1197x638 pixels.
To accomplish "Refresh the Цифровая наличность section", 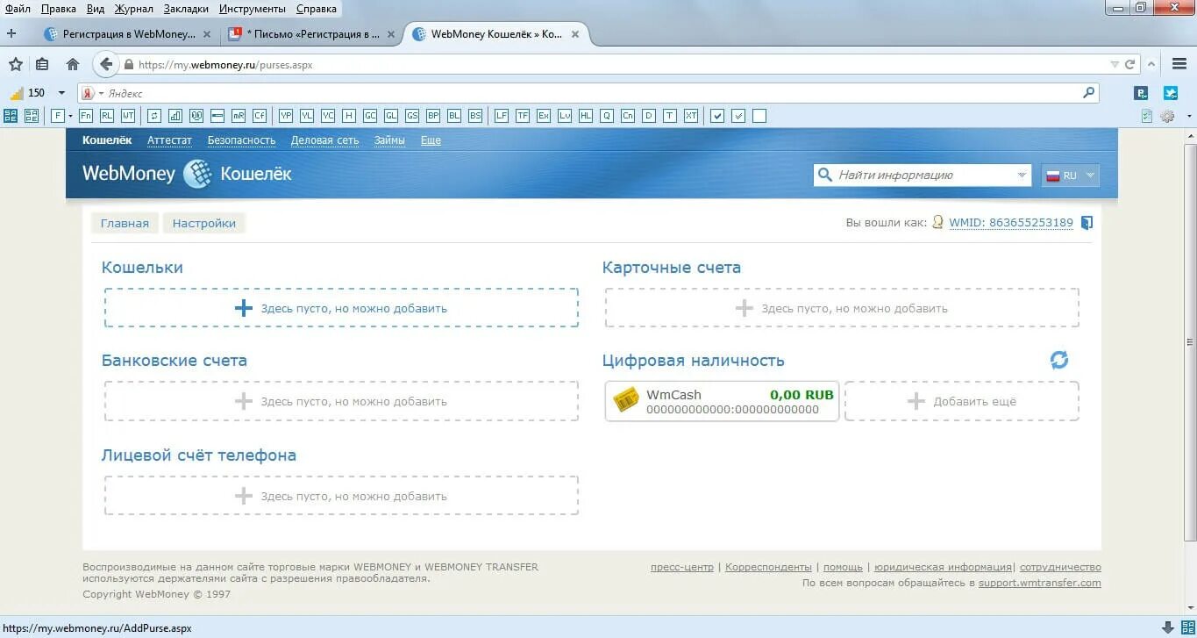I will [1059, 360].
